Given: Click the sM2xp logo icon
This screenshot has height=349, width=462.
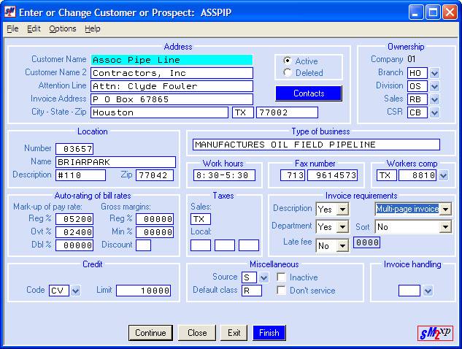Looking at the screenshot, I should (x=435, y=333).
